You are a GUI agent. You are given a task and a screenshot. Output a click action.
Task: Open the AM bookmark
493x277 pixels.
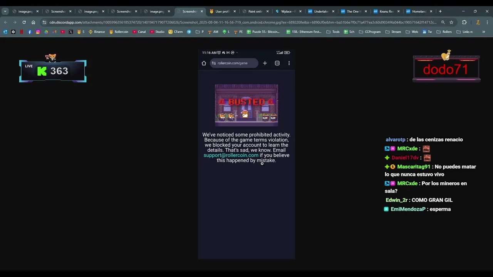(213, 32)
